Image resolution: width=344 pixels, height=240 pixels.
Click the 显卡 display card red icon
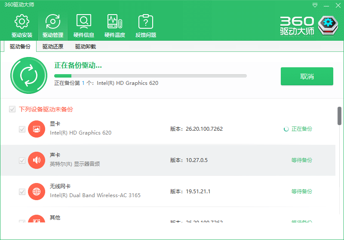pos(37,129)
